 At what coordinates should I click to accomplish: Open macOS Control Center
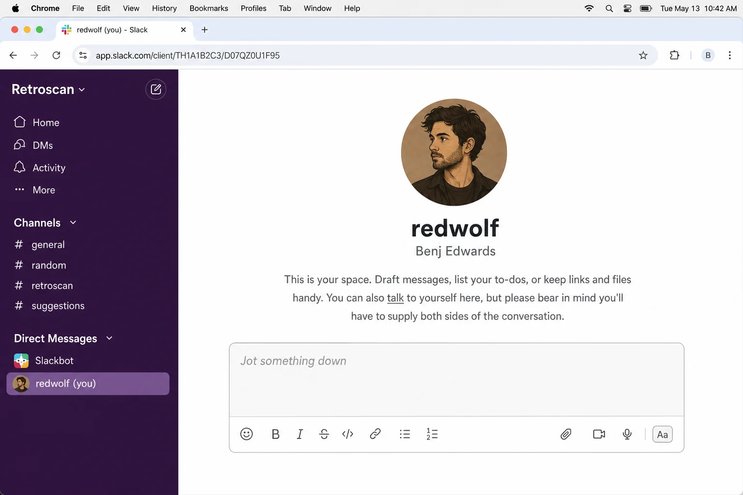(627, 8)
